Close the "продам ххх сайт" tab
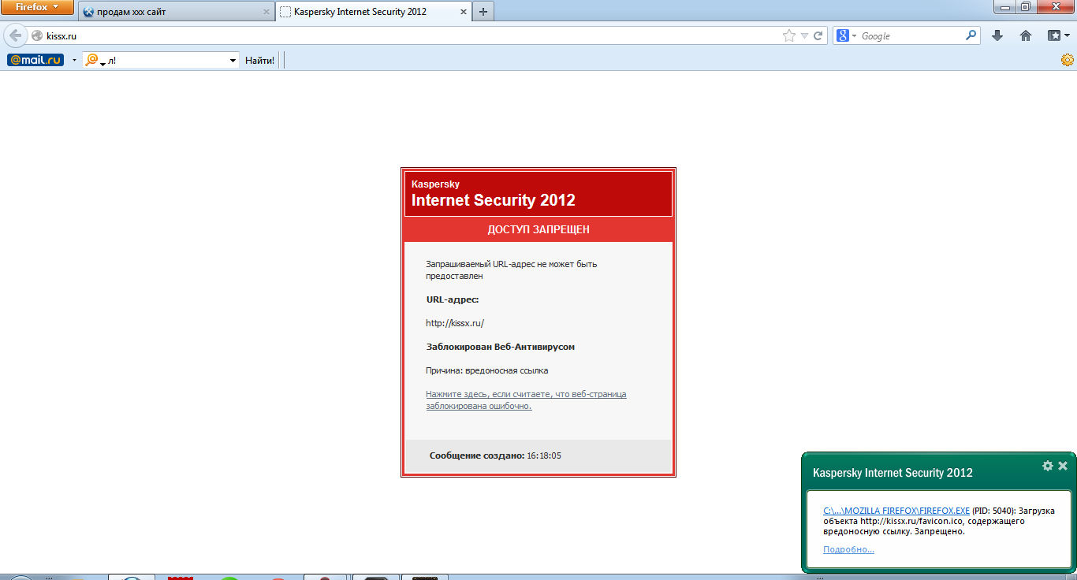Viewport: 1077px width, 580px height. click(265, 13)
